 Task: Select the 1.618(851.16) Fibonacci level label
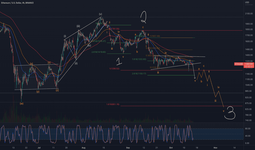point(113,104)
